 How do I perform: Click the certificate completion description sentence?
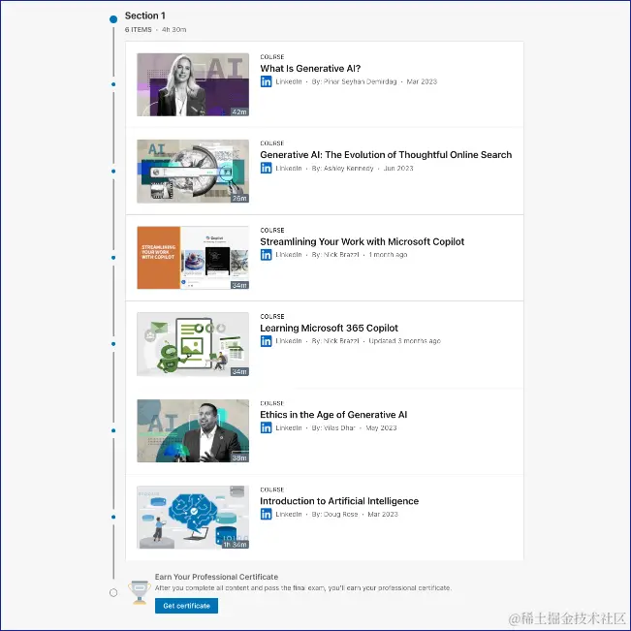303,588
